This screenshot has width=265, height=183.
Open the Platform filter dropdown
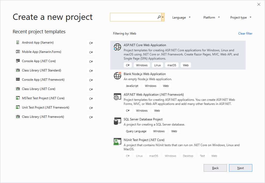click(x=211, y=17)
